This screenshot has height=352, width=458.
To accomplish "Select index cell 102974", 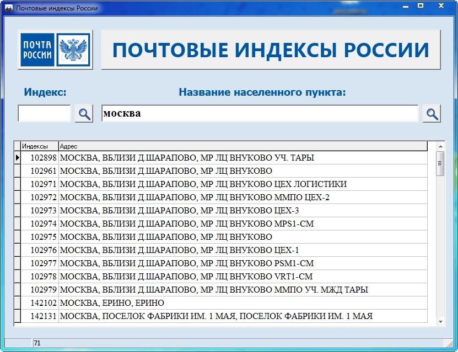I will click(x=40, y=223).
